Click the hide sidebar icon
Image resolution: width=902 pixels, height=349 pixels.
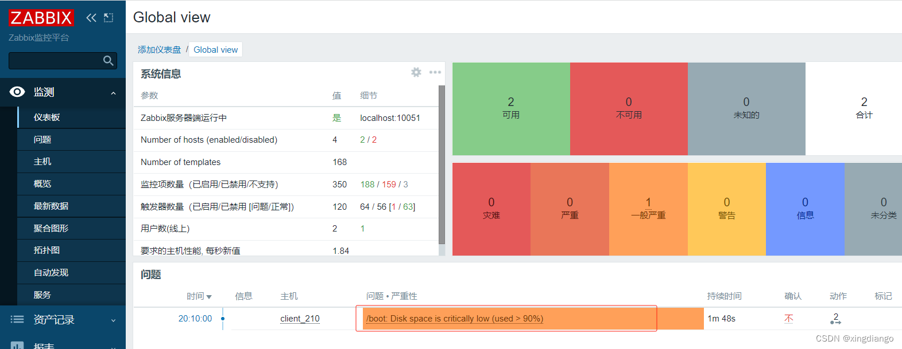[109, 18]
